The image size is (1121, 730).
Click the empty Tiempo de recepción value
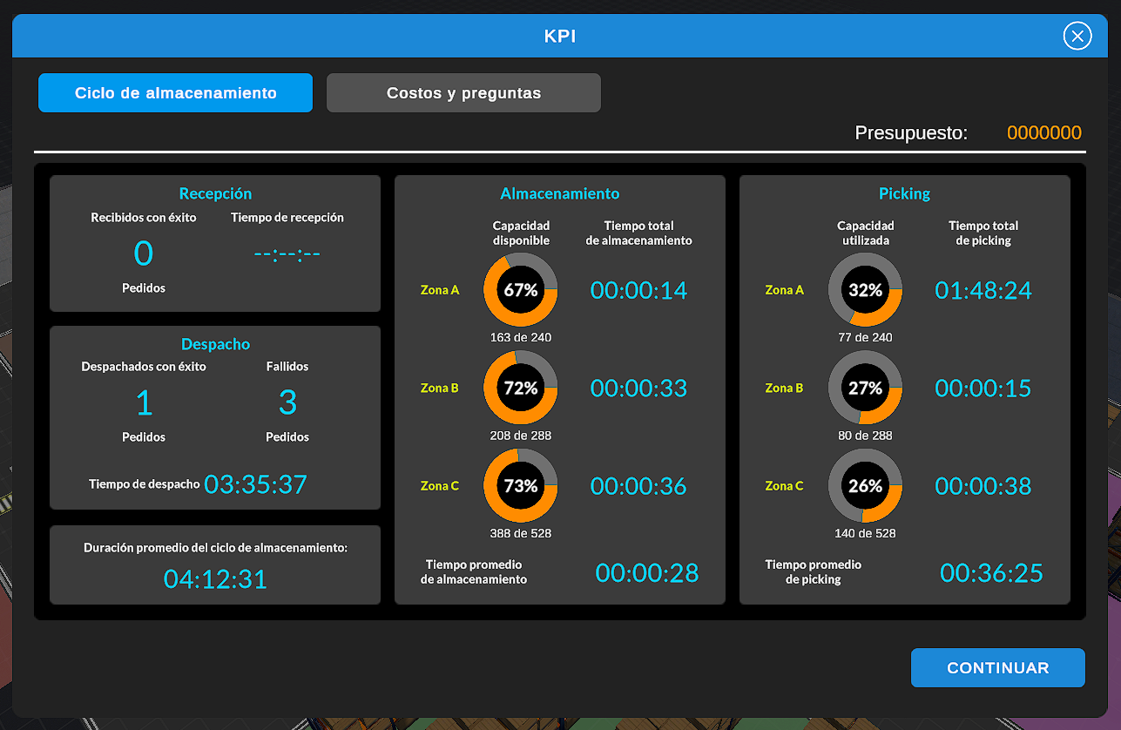[x=287, y=254]
